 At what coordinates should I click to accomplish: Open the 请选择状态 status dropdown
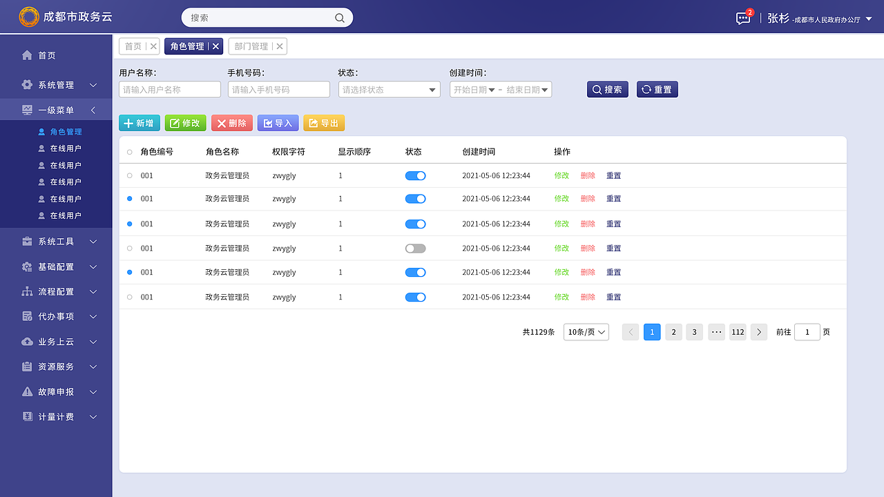coord(389,89)
